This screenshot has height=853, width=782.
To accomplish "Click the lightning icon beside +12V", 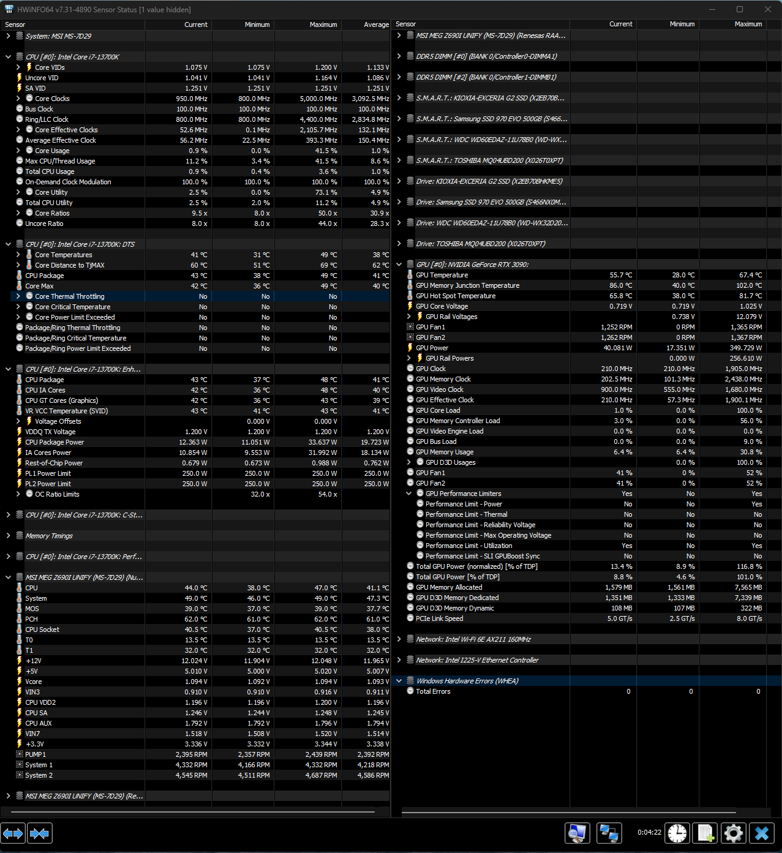I will (20, 661).
